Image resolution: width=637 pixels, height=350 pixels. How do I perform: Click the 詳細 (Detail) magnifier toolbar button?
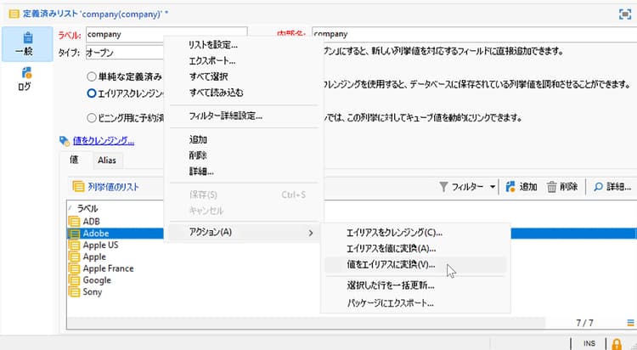click(612, 187)
